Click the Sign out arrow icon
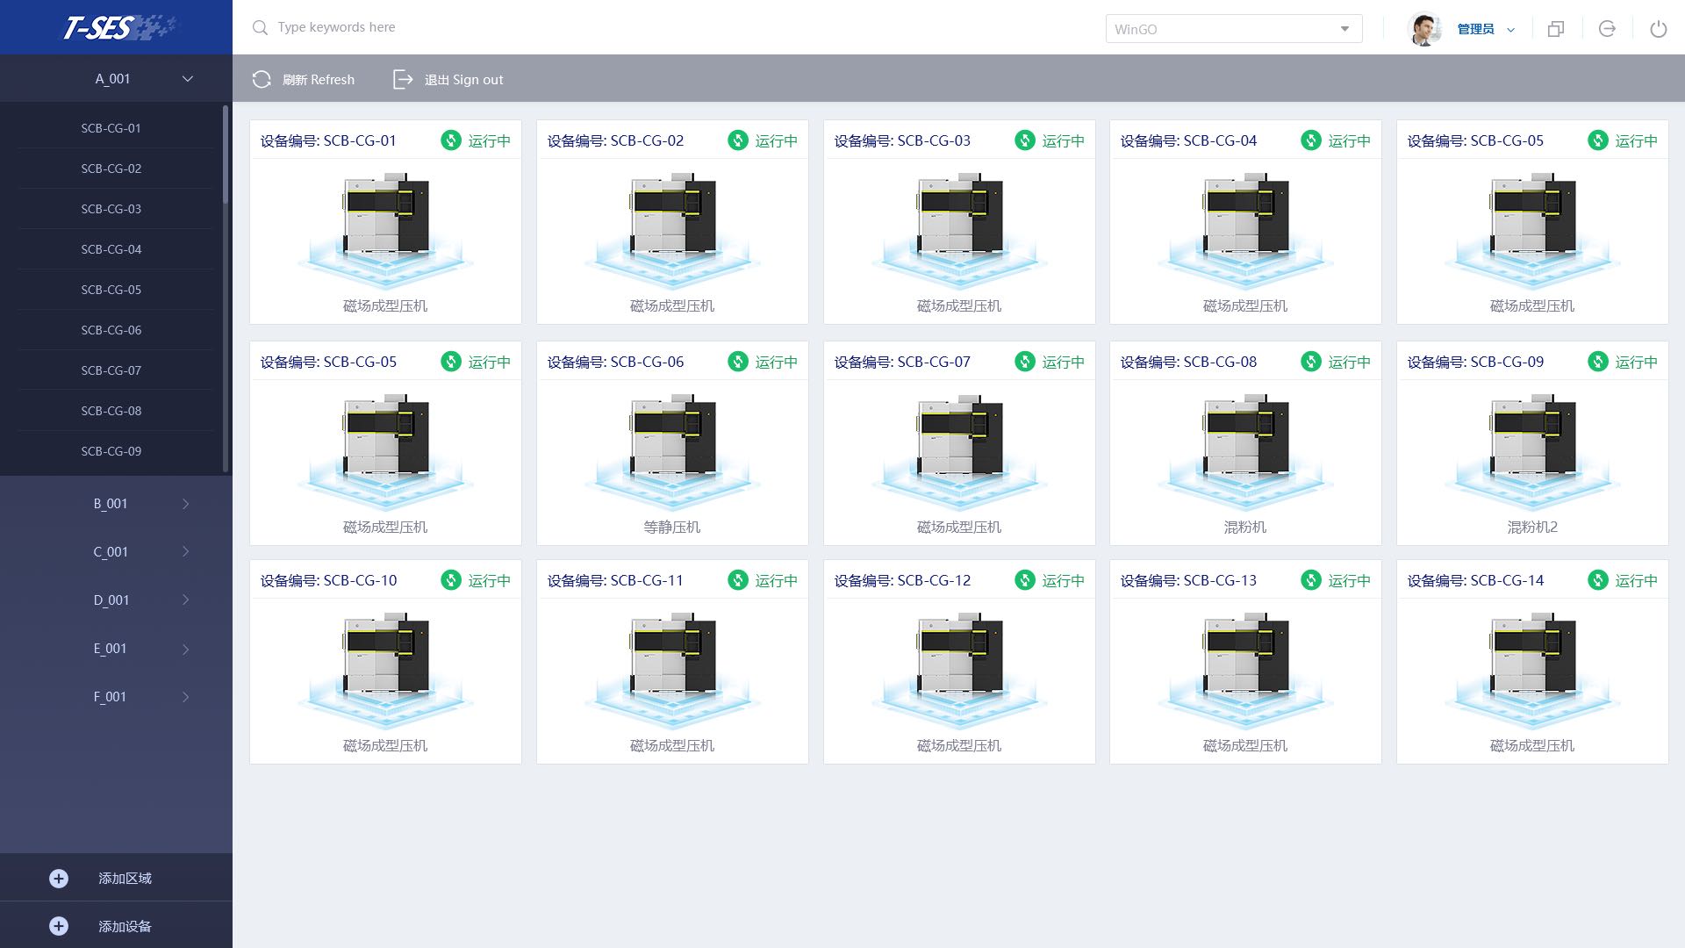 (402, 80)
